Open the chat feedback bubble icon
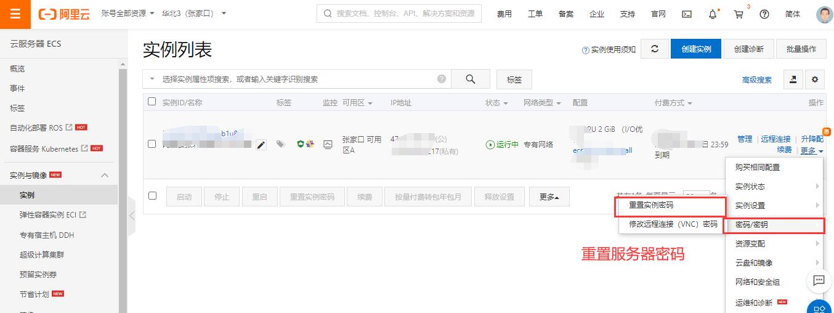Viewport: 834px width, 313px height. [819, 280]
